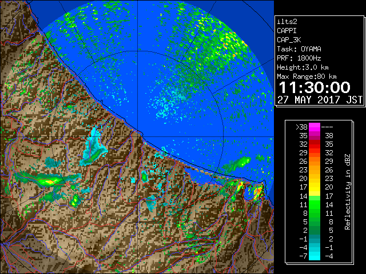Screen dimensions: 366x274
Task: Pick the cyan band at the scale's base
Action: [315, 256]
